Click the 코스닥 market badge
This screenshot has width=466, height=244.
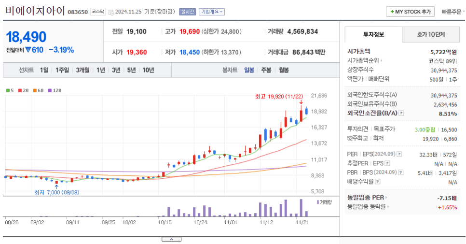98,12
